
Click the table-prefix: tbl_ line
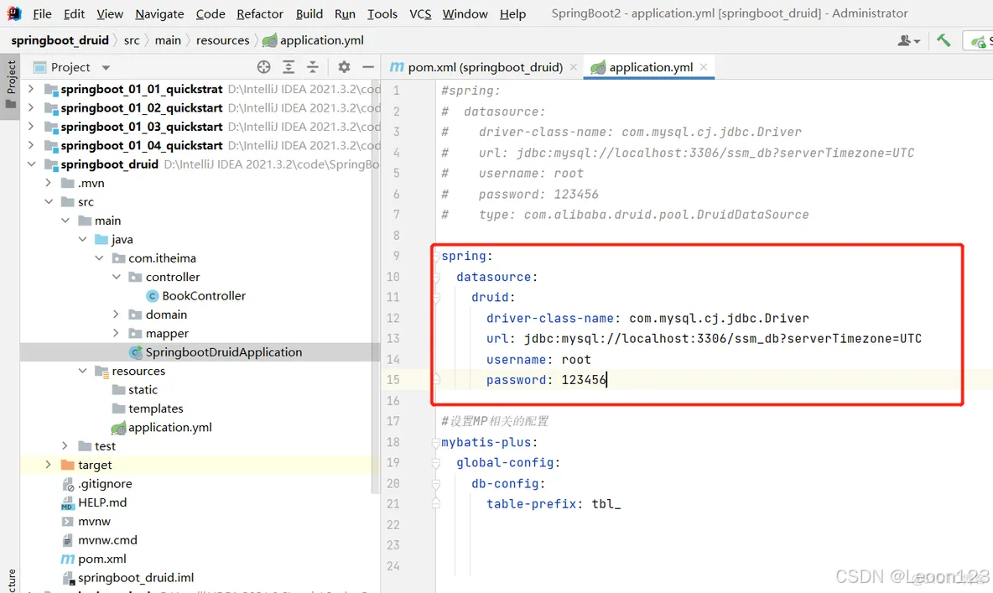(554, 504)
